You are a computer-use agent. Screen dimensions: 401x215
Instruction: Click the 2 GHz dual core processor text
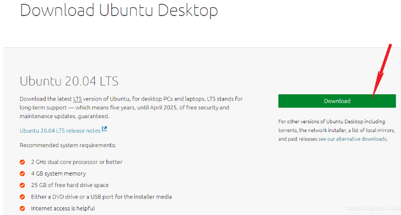[x=77, y=162]
